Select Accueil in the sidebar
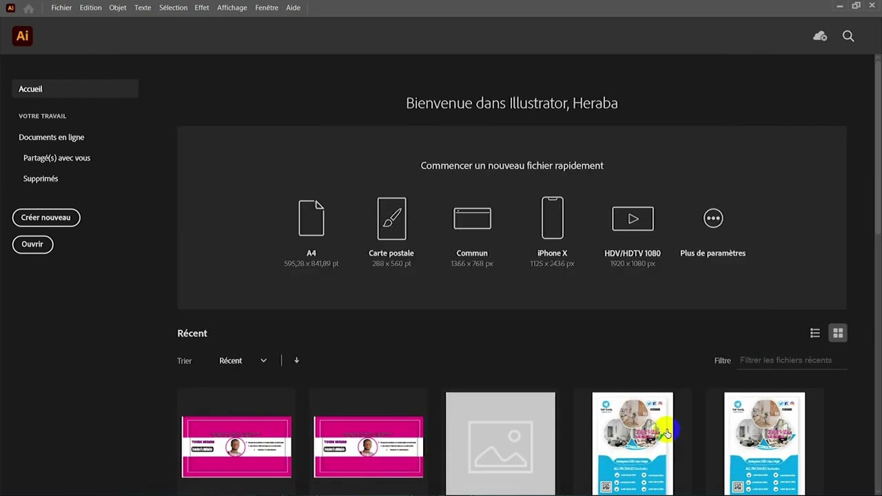Viewport: 882px width, 496px height. (75, 89)
